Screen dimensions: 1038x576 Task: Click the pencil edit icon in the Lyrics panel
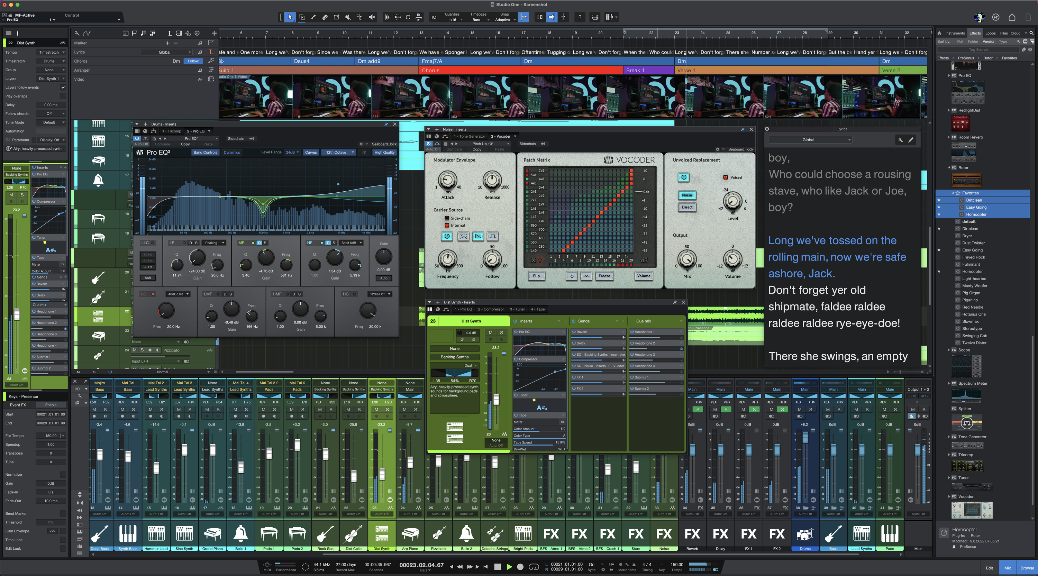911,140
